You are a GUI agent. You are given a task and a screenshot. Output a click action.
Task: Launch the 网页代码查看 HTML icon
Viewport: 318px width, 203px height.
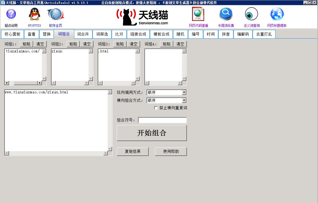coord(198,14)
